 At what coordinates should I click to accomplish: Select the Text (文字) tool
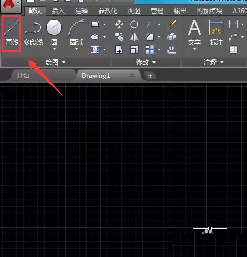point(194,33)
